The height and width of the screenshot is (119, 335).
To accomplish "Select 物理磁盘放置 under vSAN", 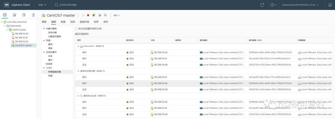I will (55, 72).
